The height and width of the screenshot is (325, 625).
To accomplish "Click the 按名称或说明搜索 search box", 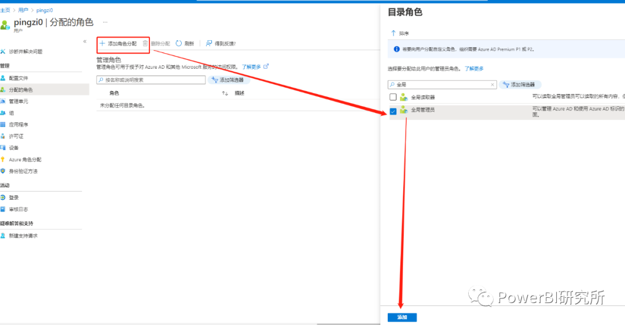I will click(x=150, y=80).
